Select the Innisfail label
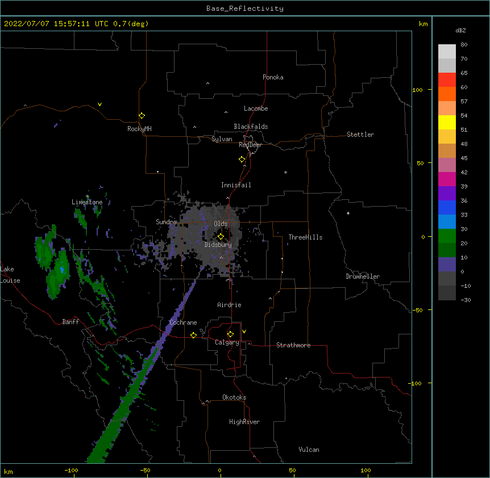This screenshot has width=490, height=478. [x=236, y=185]
